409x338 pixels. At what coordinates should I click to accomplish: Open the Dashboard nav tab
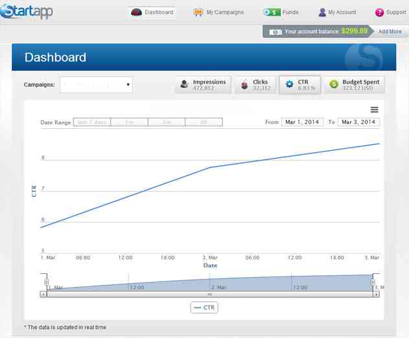point(152,12)
